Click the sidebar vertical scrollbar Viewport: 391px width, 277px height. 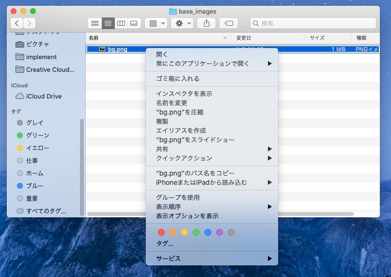click(81, 167)
